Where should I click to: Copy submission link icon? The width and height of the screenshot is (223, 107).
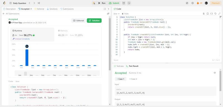pyautogui.click(x=108, y=14)
